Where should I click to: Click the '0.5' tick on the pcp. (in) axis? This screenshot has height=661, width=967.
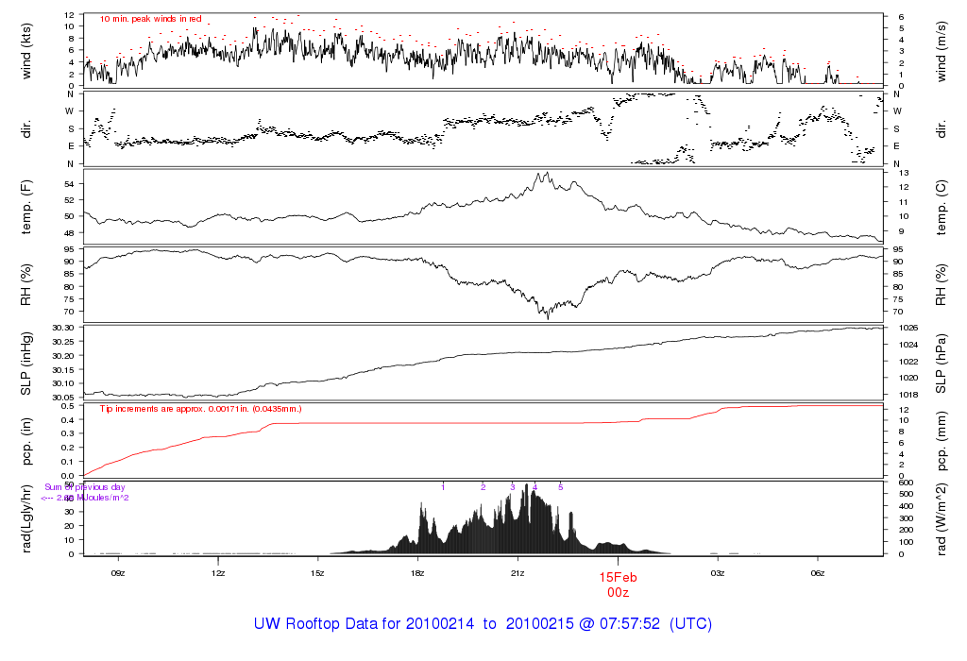point(67,406)
